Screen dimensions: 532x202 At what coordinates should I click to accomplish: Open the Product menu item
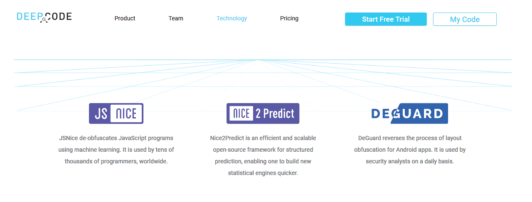[x=125, y=18]
